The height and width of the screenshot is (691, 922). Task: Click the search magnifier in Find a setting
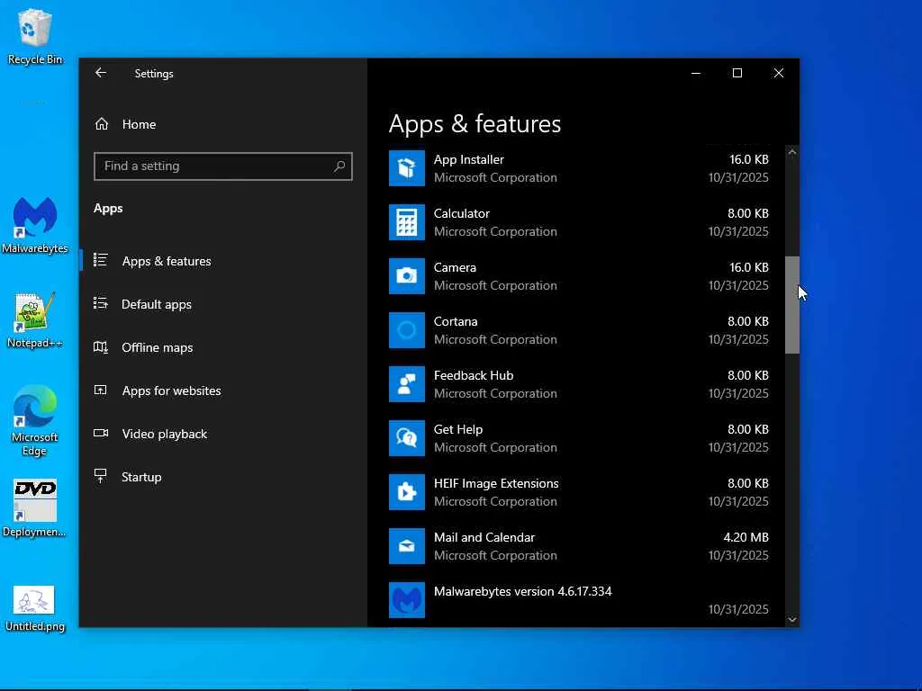click(x=339, y=166)
